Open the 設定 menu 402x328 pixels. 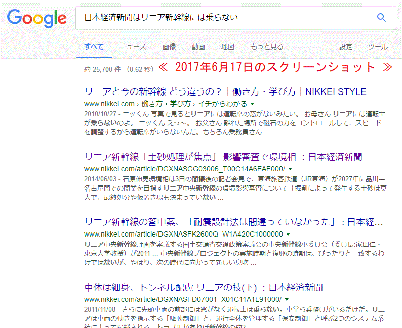(x=346, y=47)
